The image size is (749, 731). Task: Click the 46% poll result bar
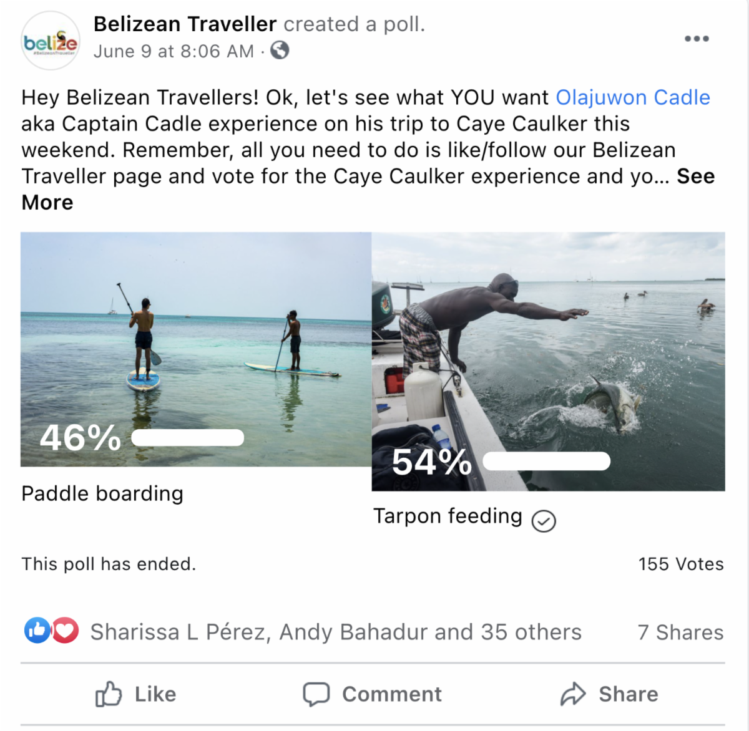pyautogui.click(x=188, y=438)
